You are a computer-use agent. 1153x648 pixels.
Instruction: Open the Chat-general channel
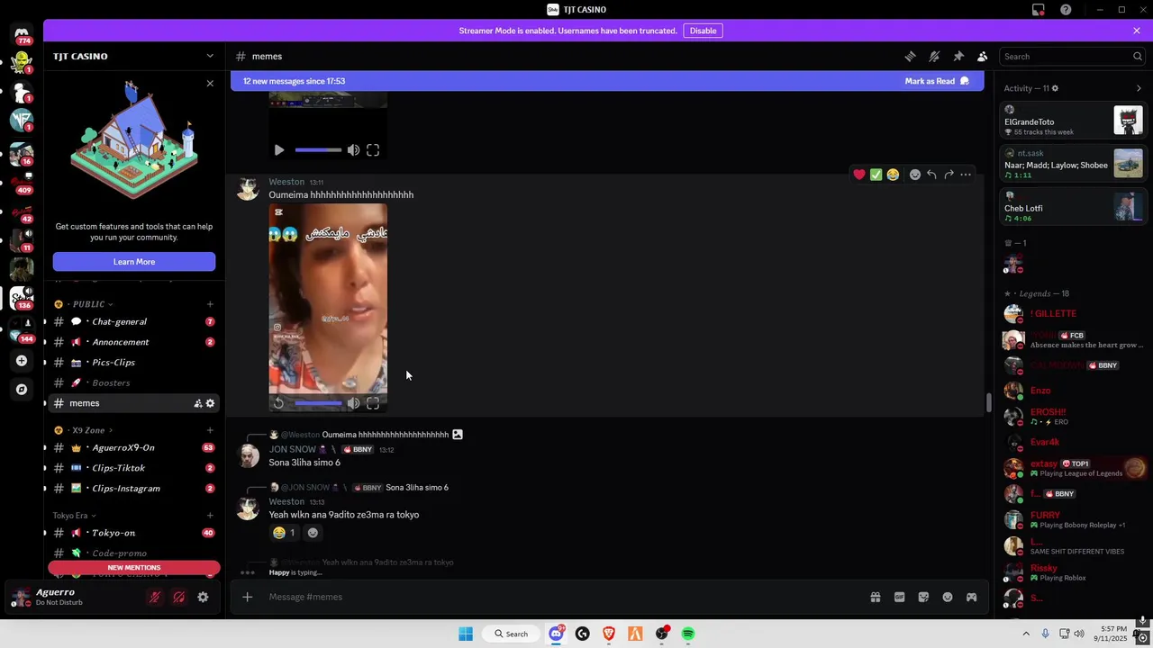(133, 321)
